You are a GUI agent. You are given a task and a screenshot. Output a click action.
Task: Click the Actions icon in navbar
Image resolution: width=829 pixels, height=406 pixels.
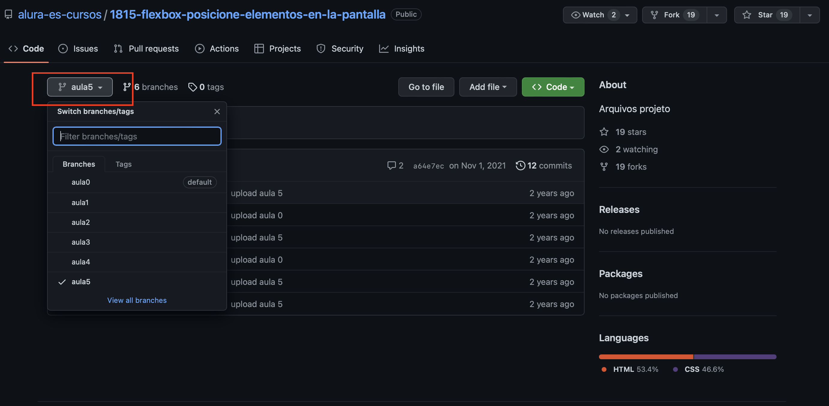tap(199, 48)
